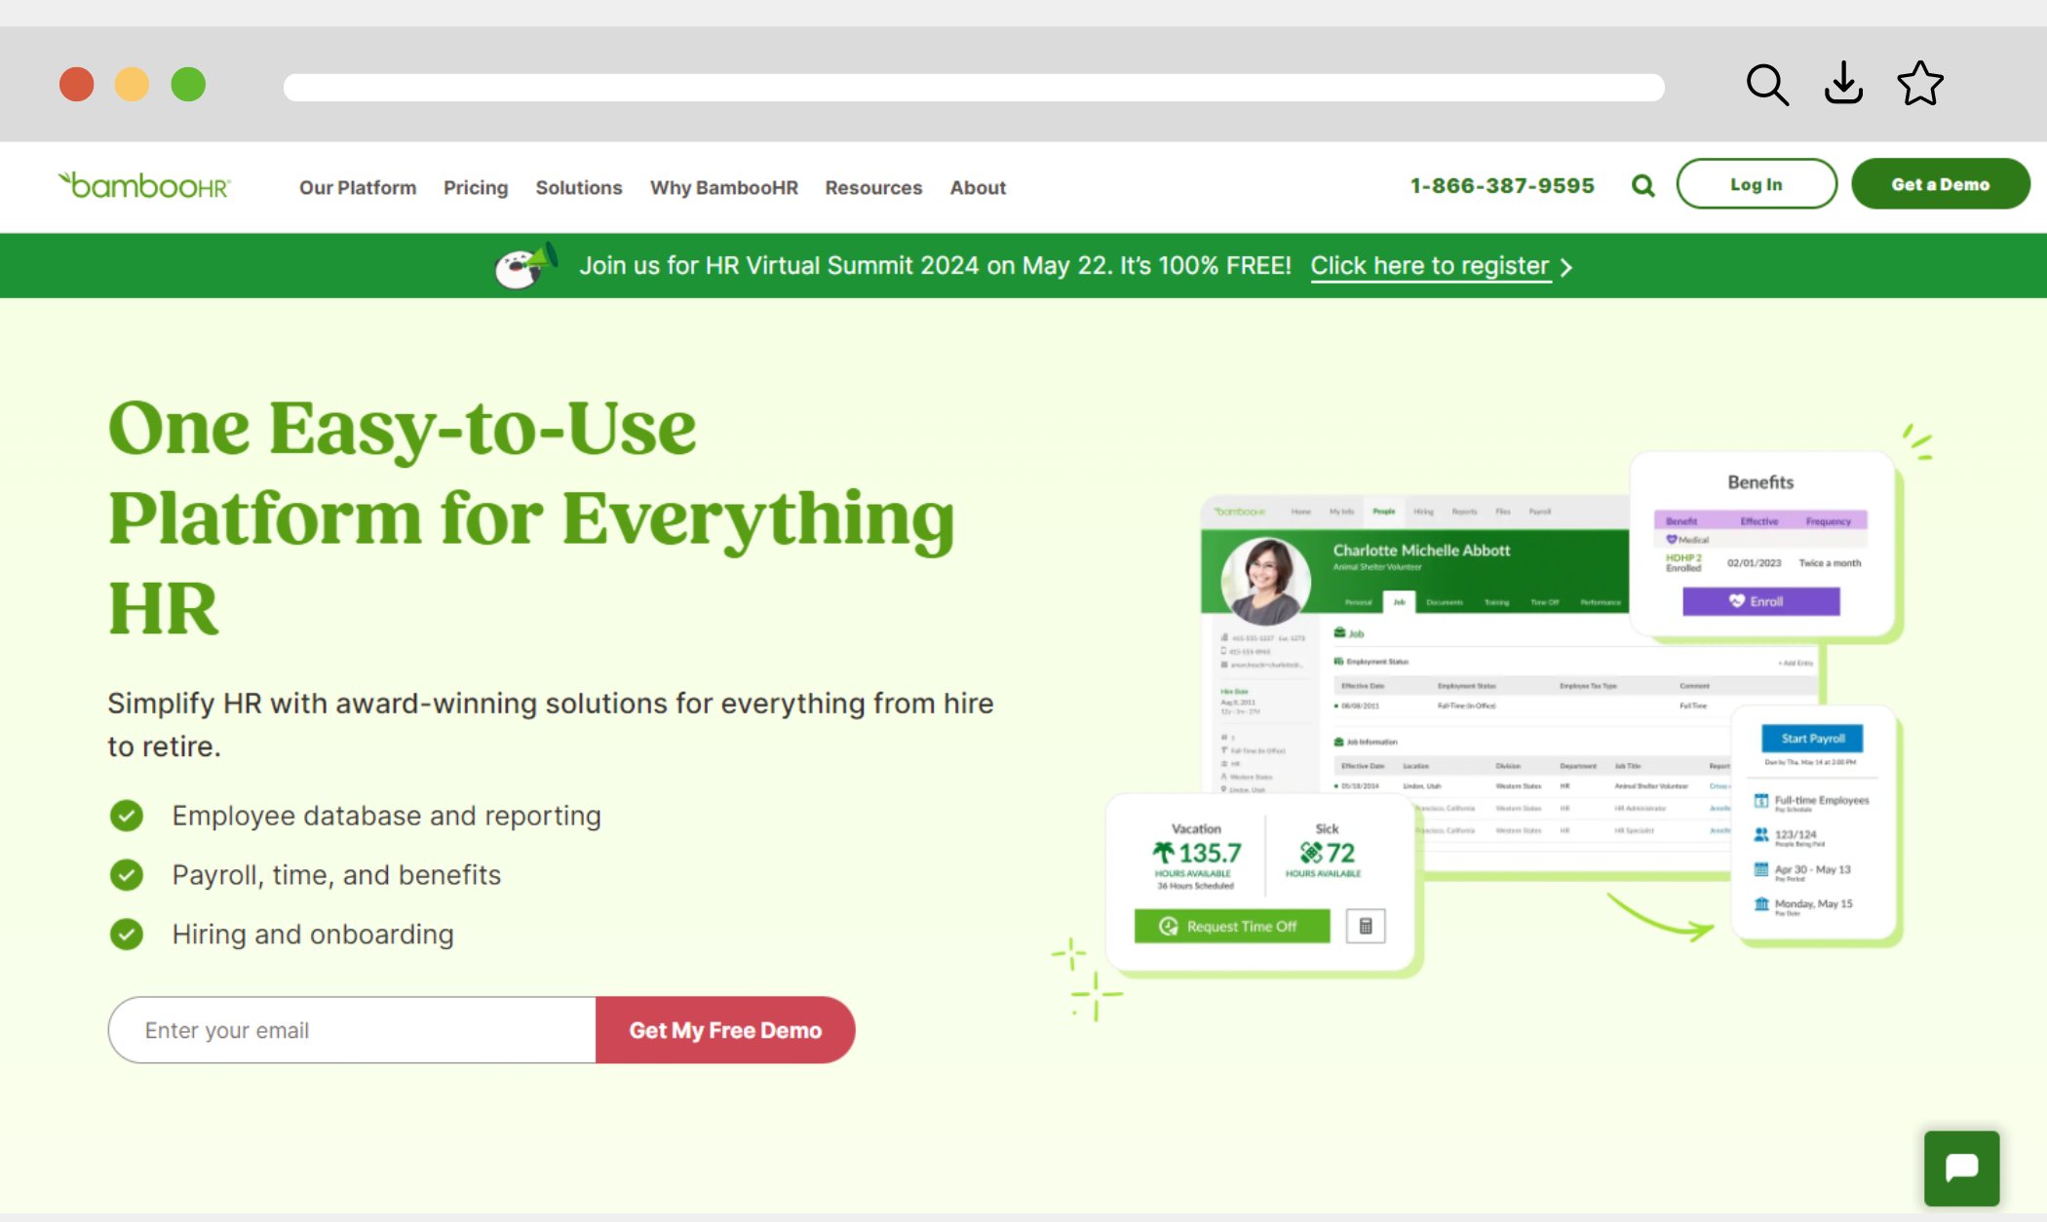Image resolution: width=2047 pixels, height=1222 pixels.
Task: Click the 'Full-time Employees' row in payroll card
Action: (x=1812, y=802)
